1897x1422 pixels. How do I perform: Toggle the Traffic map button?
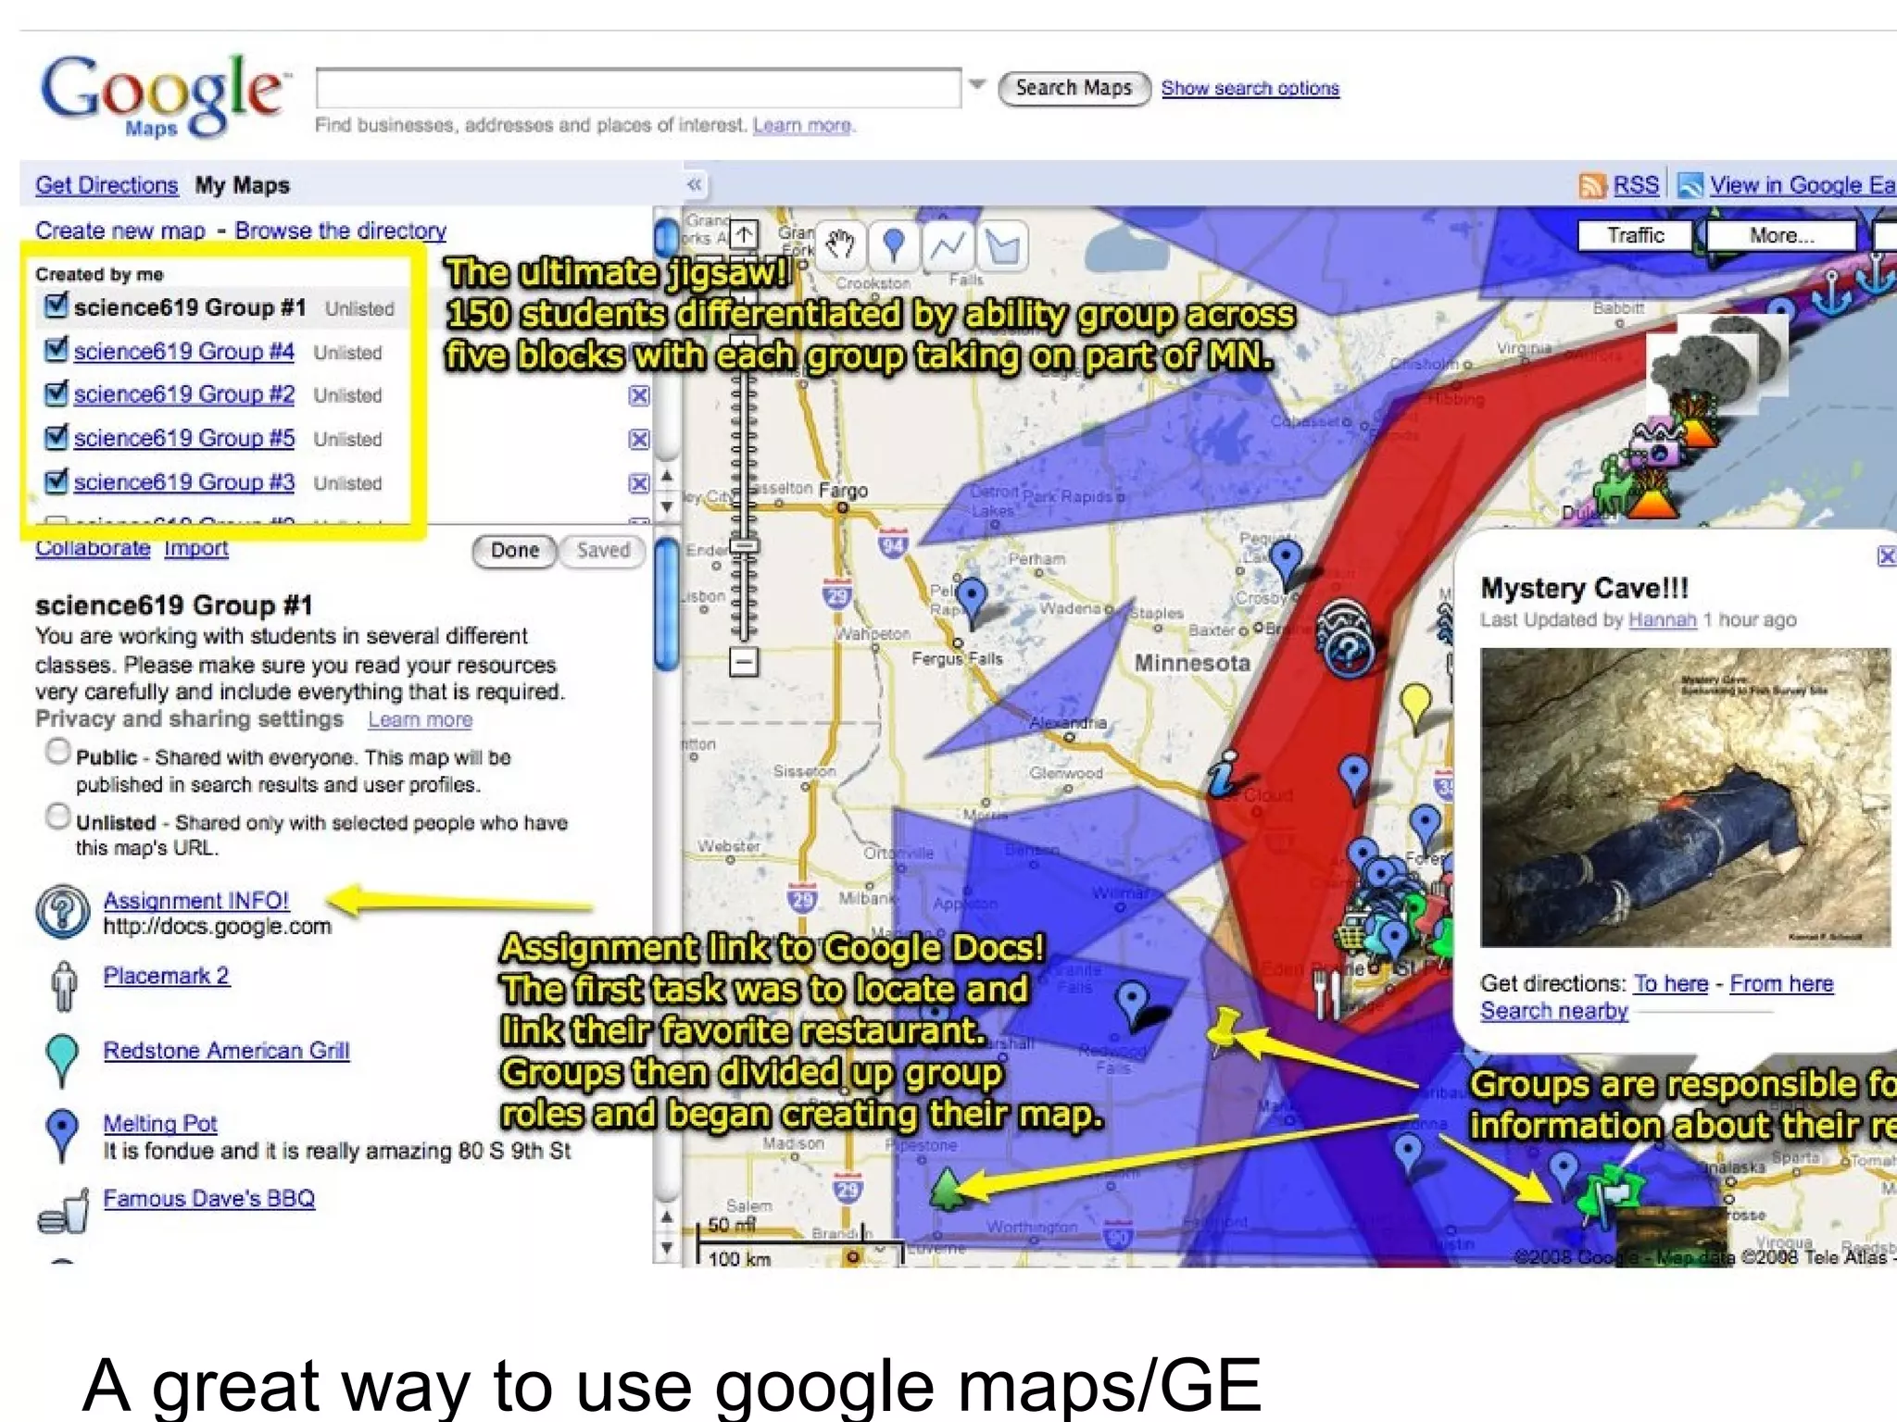pyautogui.click(x=1635, y=235)
